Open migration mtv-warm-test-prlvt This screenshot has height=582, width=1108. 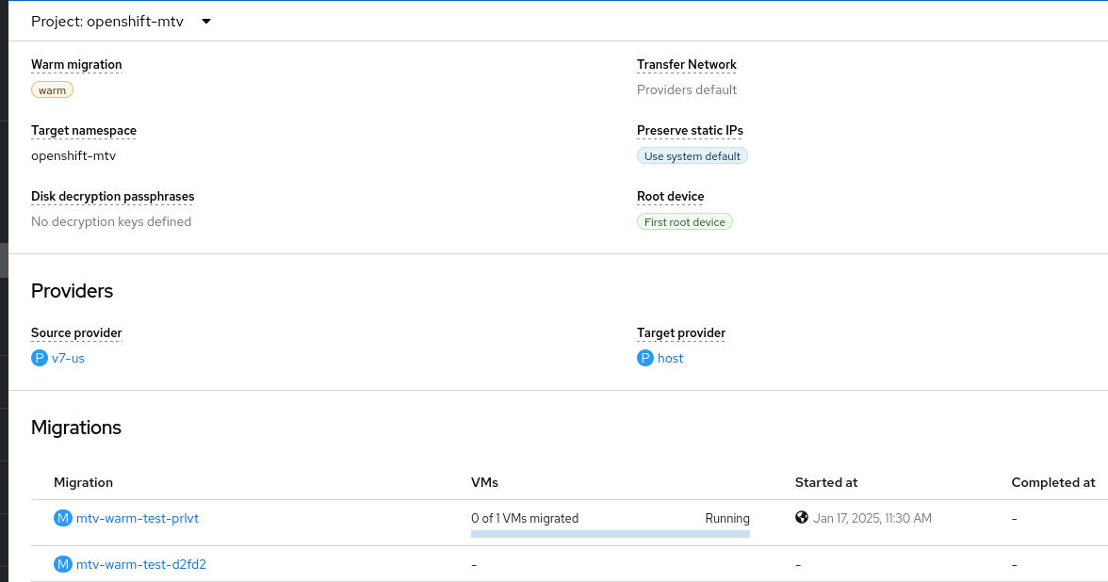click(x=138, y=518)
